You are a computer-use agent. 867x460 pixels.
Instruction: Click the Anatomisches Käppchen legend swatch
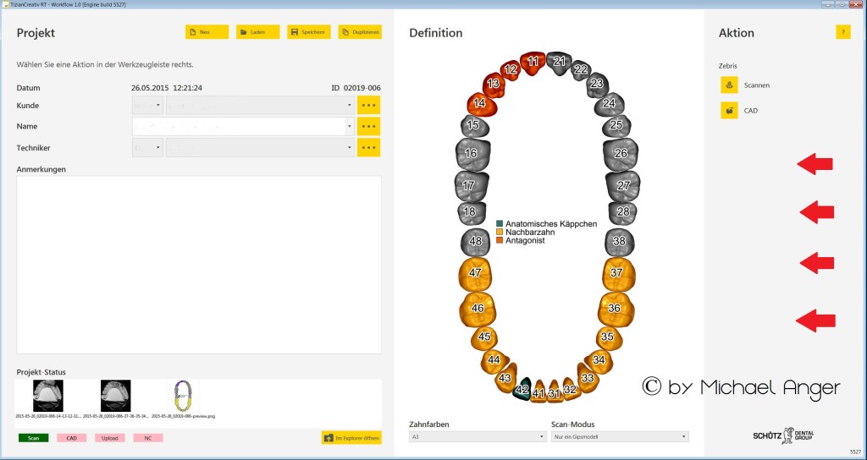point(500,223)
